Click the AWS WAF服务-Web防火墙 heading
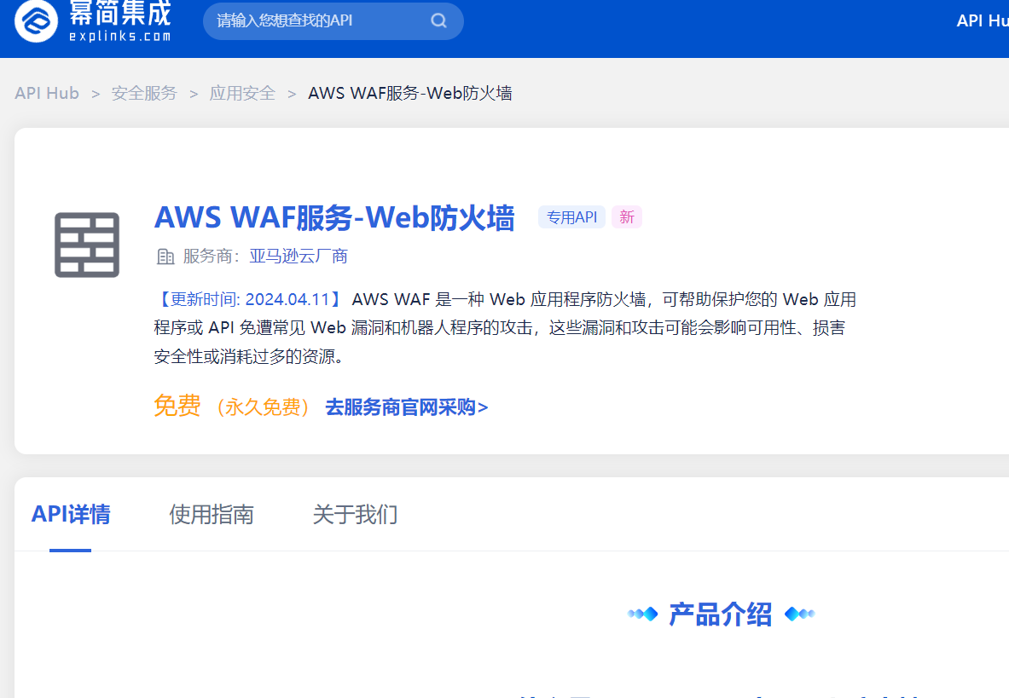 click(x=334, y=217)
